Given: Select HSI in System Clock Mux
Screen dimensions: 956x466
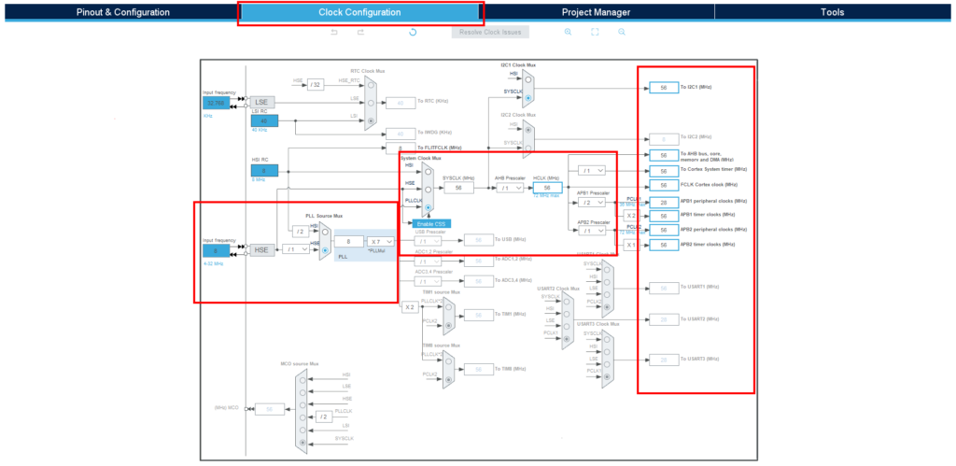Looking at the screenshot, I should (x=428, y=172).
